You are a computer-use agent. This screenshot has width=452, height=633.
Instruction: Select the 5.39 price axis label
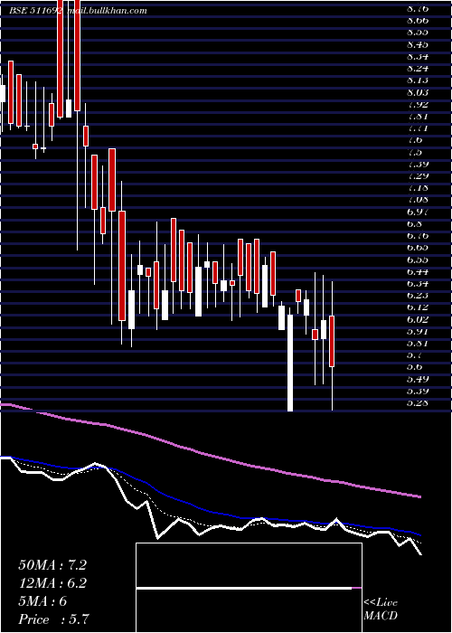click(418, 392)
